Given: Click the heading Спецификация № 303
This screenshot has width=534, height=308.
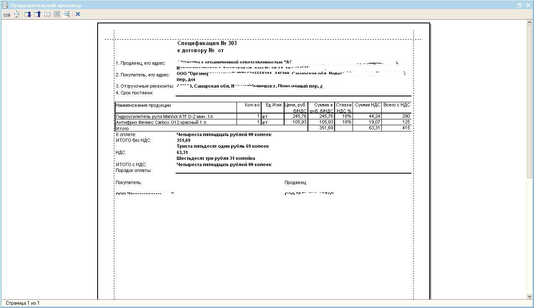Looking at the screenshot, I should point(207,43).
